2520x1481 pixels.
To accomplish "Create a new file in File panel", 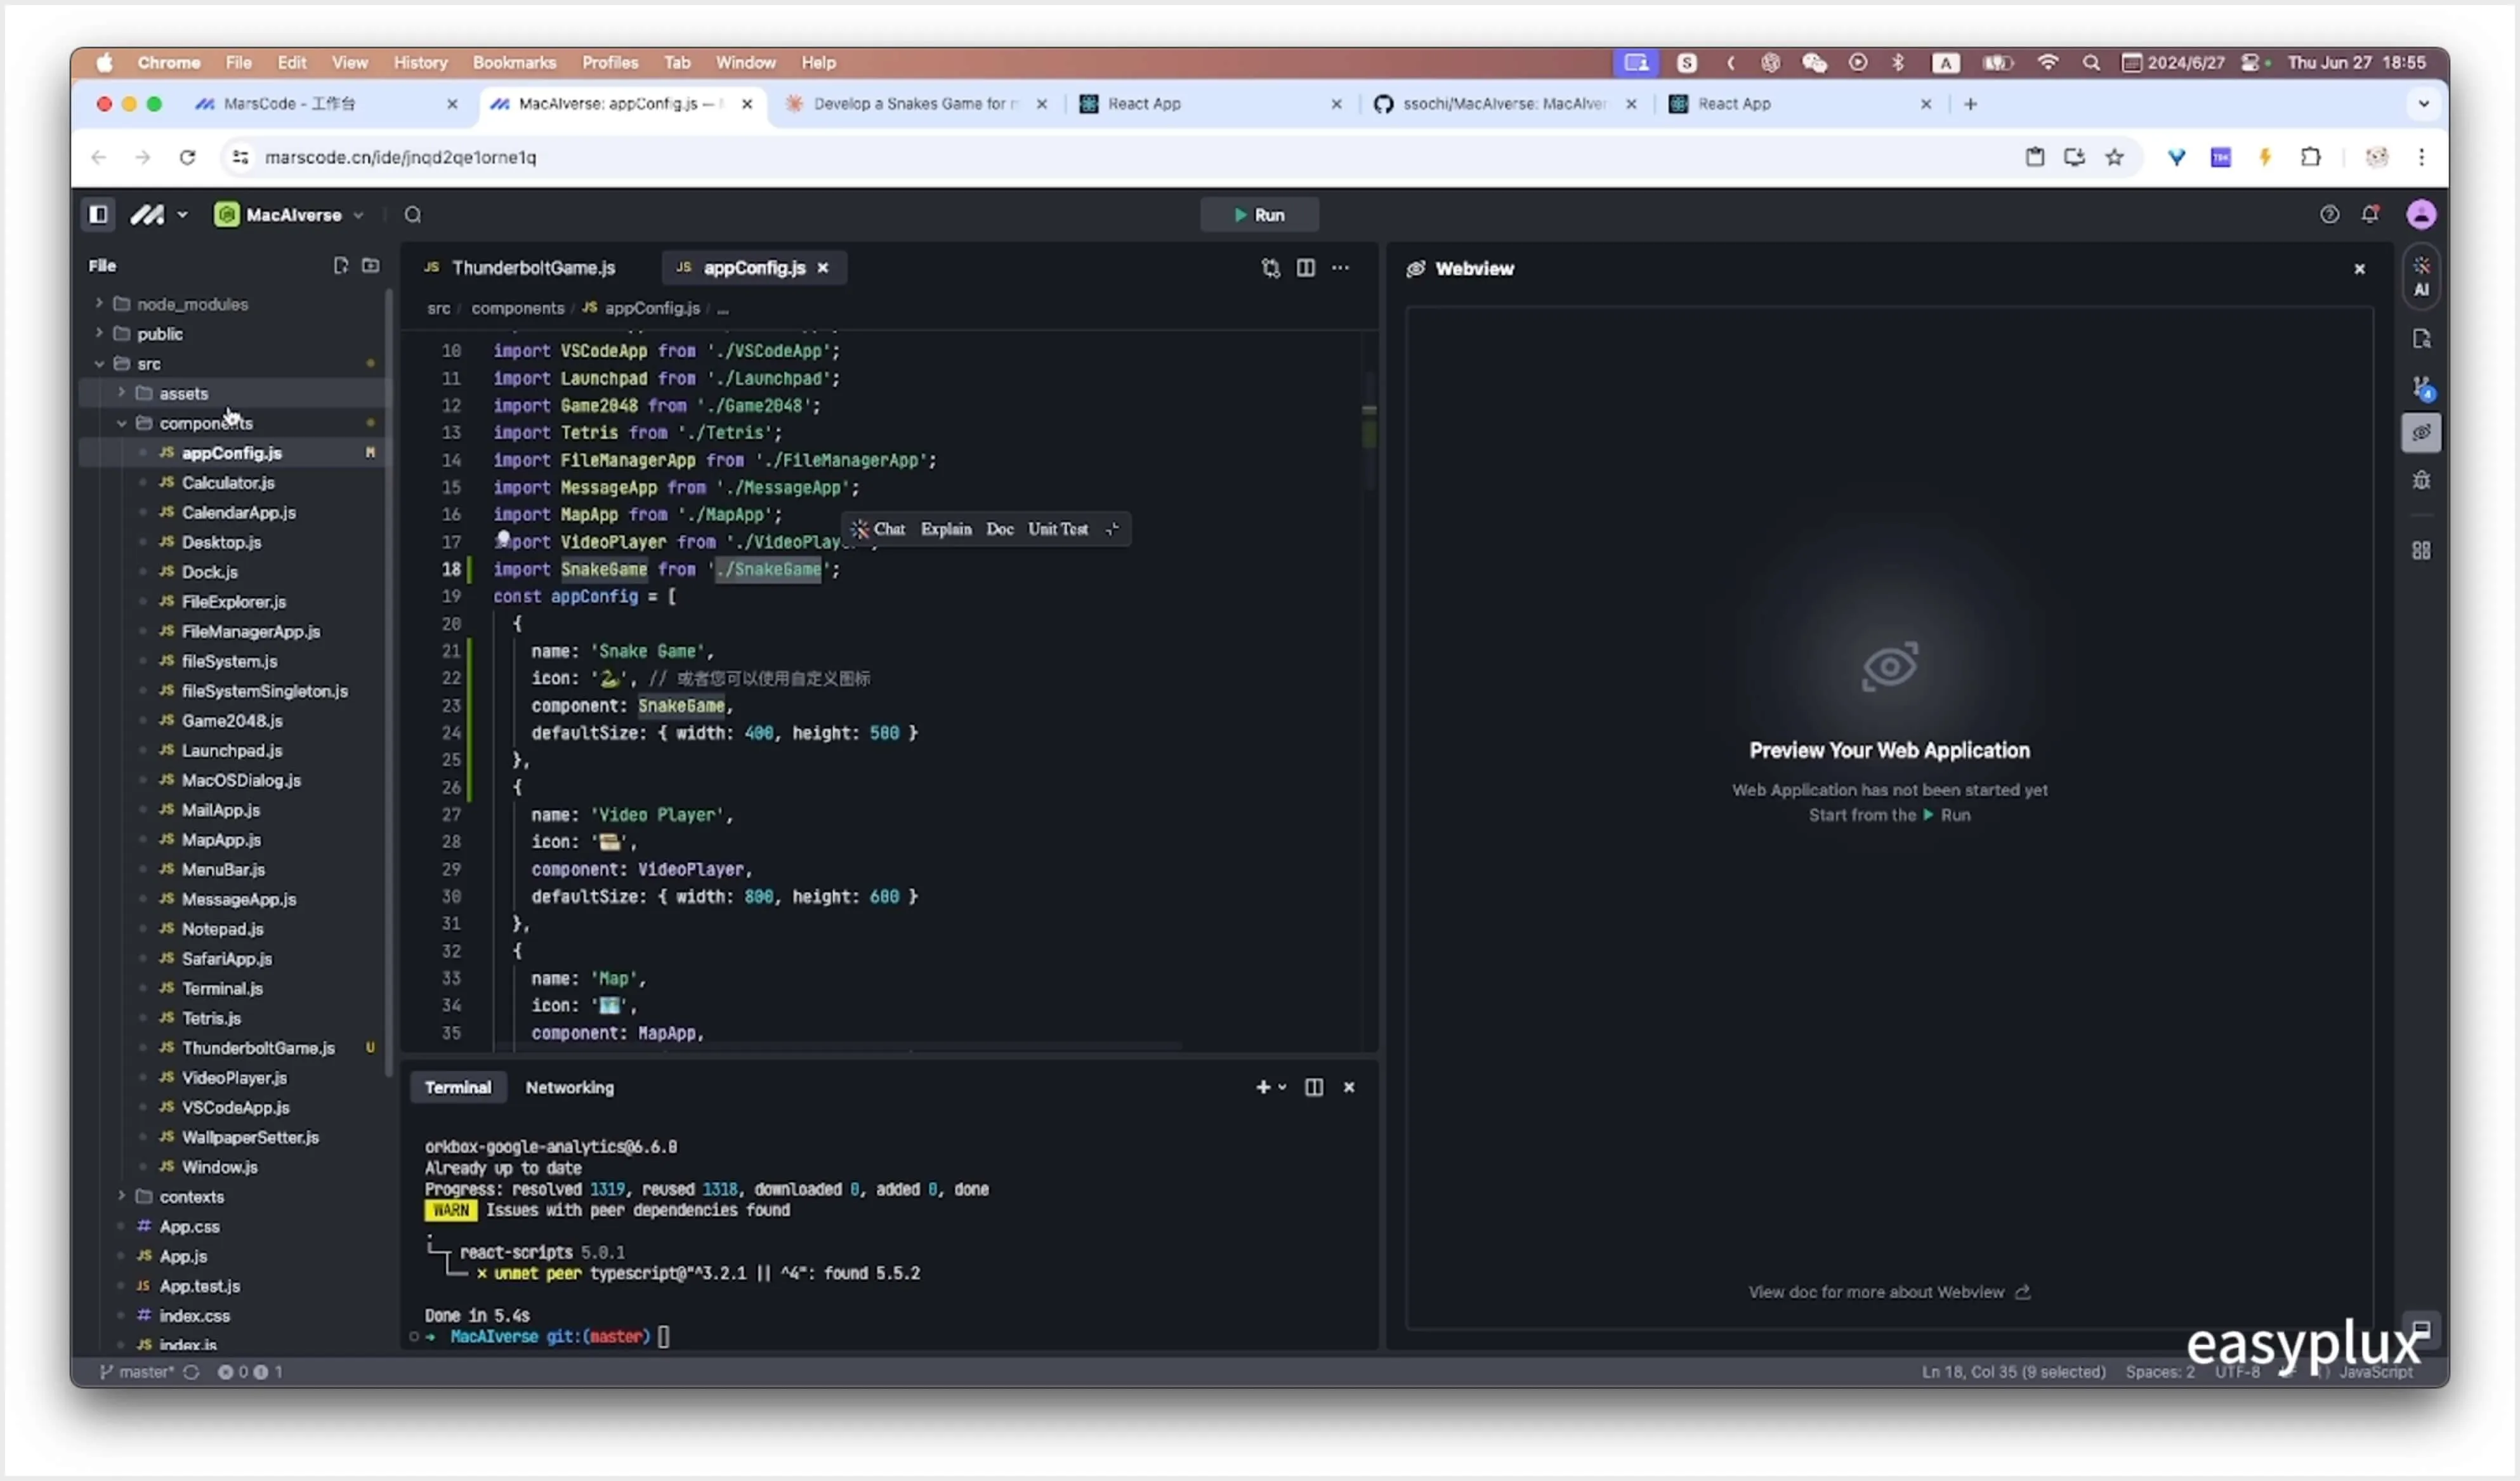I will pyautogui.click(x=341, y=265).
